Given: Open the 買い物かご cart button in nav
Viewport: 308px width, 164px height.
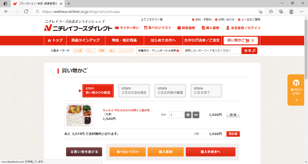Looking at the screenshot, I should [x=241, y=41].
